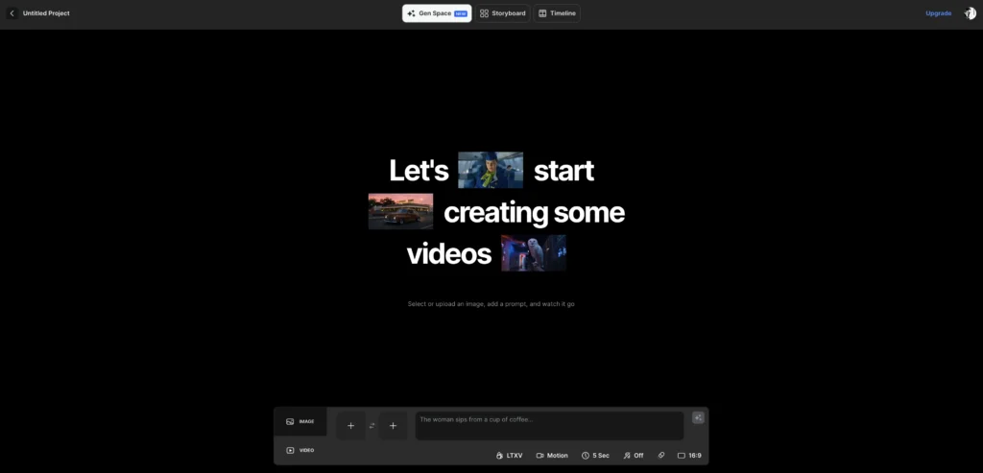Open the LTXV model dropdown
The image size is (983, 473).
pos(509,456)
